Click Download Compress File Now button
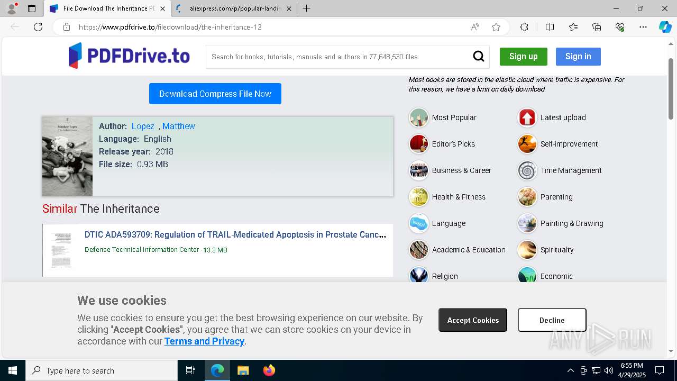The width and height of the screenshot is (677, 381). (x=215, y=94)
